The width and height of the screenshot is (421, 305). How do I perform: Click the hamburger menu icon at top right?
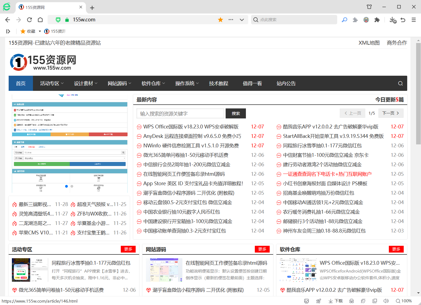414,19
